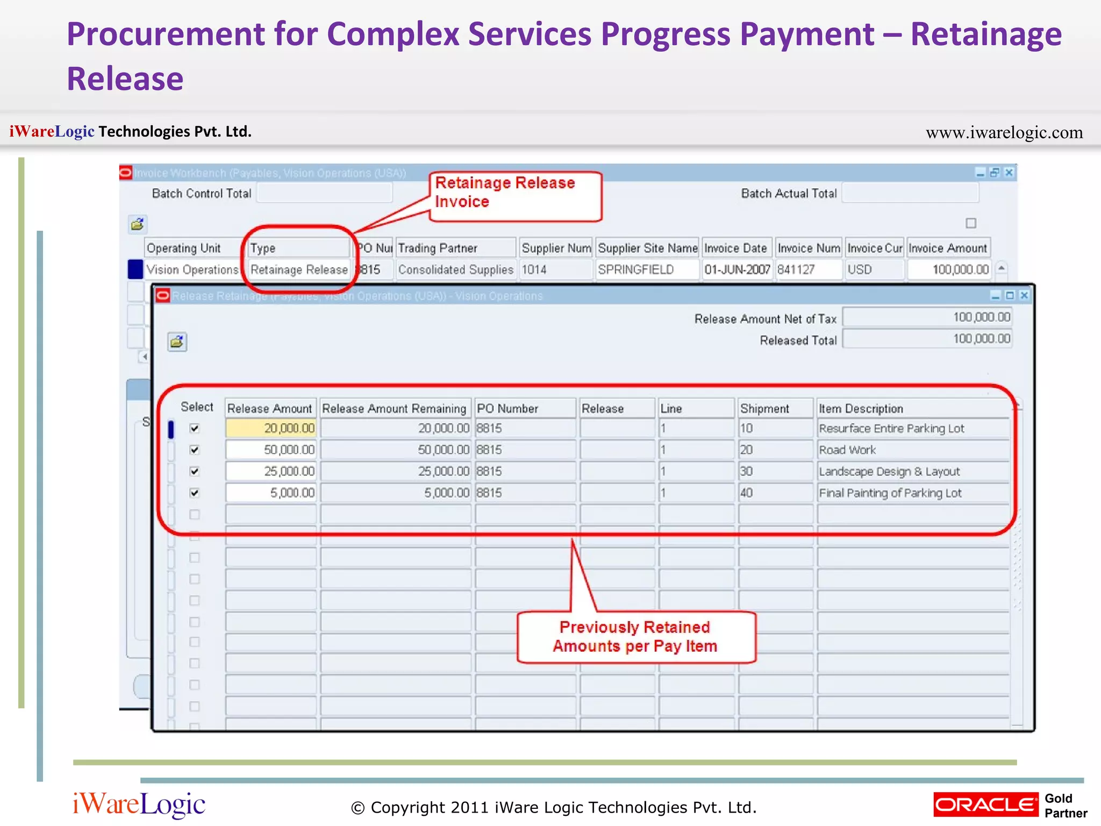Minimize the Release Retainage window
This screenshot has height=826, width=1101.
(x=995, y=295)
